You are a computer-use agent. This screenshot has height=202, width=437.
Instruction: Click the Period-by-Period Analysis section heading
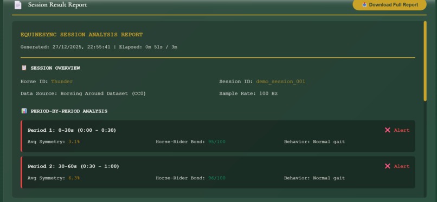click(69, 111)
